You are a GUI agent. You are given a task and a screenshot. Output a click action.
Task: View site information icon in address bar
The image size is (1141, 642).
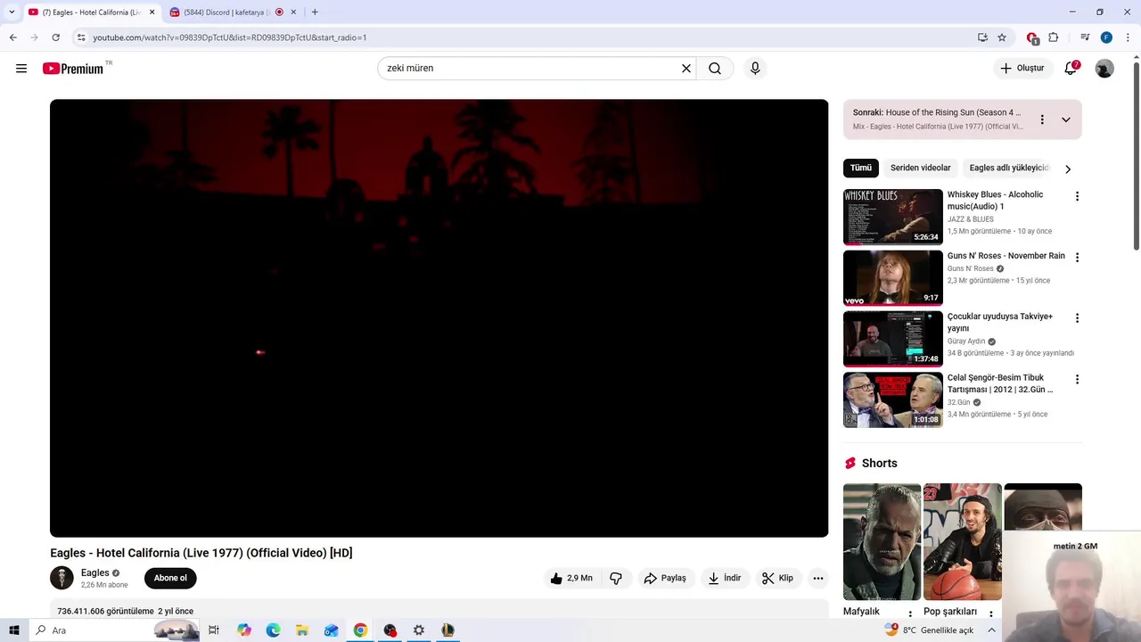pos(81,37)
